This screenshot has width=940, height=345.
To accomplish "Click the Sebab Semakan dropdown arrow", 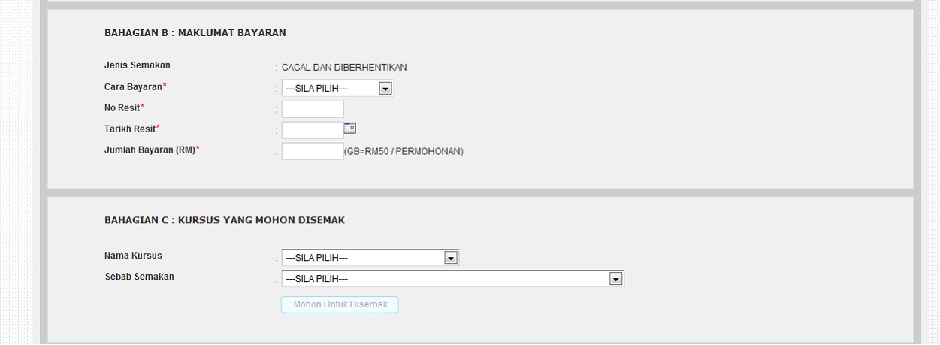I will 616,279.
